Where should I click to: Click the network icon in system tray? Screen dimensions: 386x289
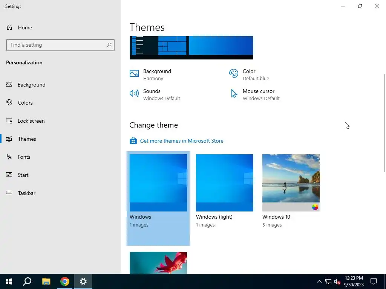tap(328, 281)
